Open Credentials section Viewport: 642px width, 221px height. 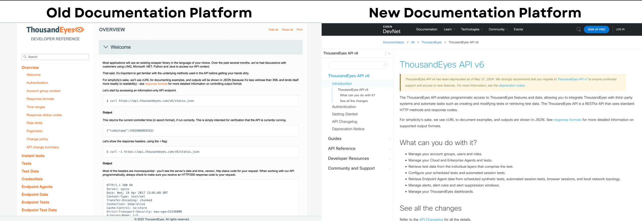pyautogui.click(x=32, y=179)
